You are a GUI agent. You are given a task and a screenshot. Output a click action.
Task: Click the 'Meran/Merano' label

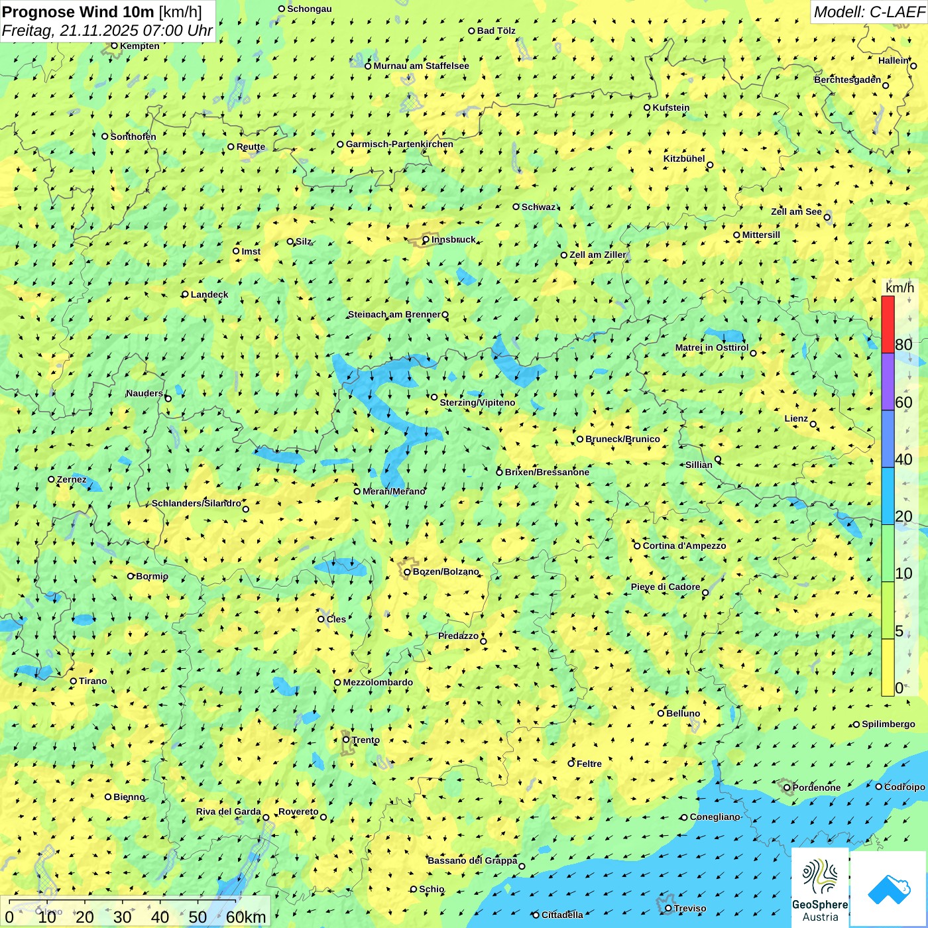click(x=394, y=491)
